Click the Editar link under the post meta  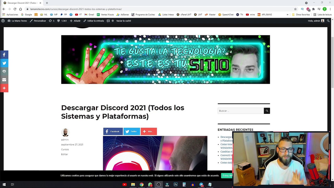point(64,154)
